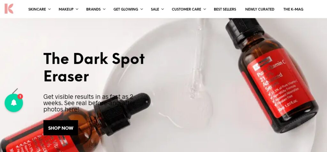327x152 pixels.
Task: Expand the Makeup dropdown chevron
Action: click(x=77, y=9)
